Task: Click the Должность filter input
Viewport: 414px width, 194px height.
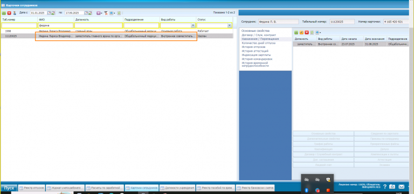Action: pyautogui.click(x=99, y=25)
